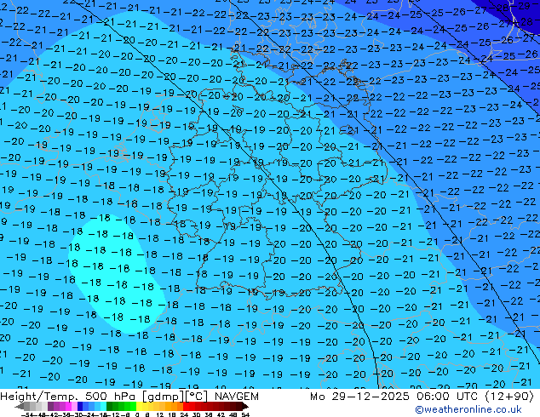
Task: Click the dark maroon right arrow end of the color scale
Action: click(x=244, y=406)
